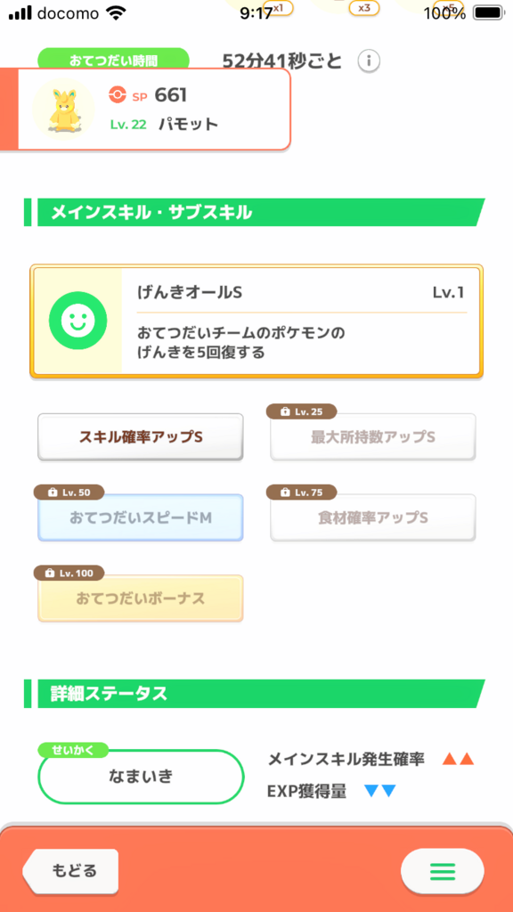Viewport: 513px width, 912px height.
Task: Tap the なまいき nature box
Action: pos(141,777)
